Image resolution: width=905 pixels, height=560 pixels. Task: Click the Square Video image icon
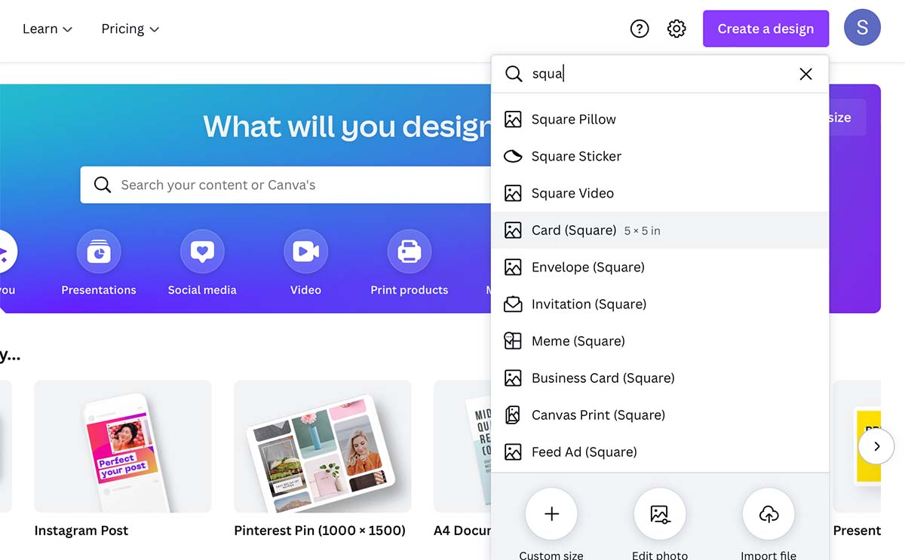pos(513,193)
